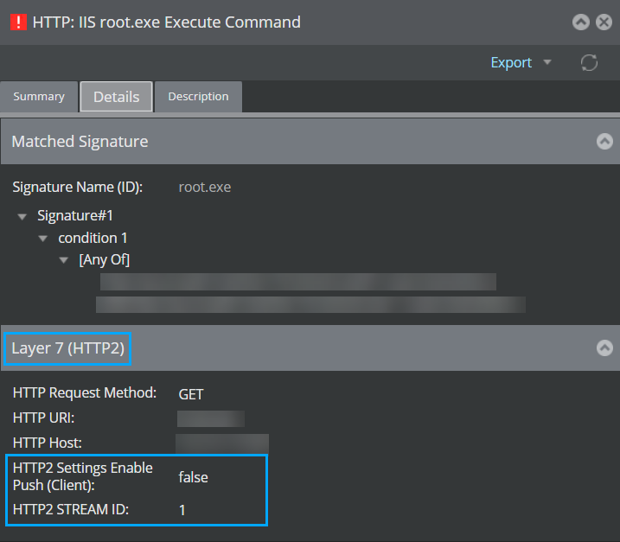Viewport: 620px width, 542px height.
Task: Close the IIS root.exe alert panel
Action: [x=604, y=22]
